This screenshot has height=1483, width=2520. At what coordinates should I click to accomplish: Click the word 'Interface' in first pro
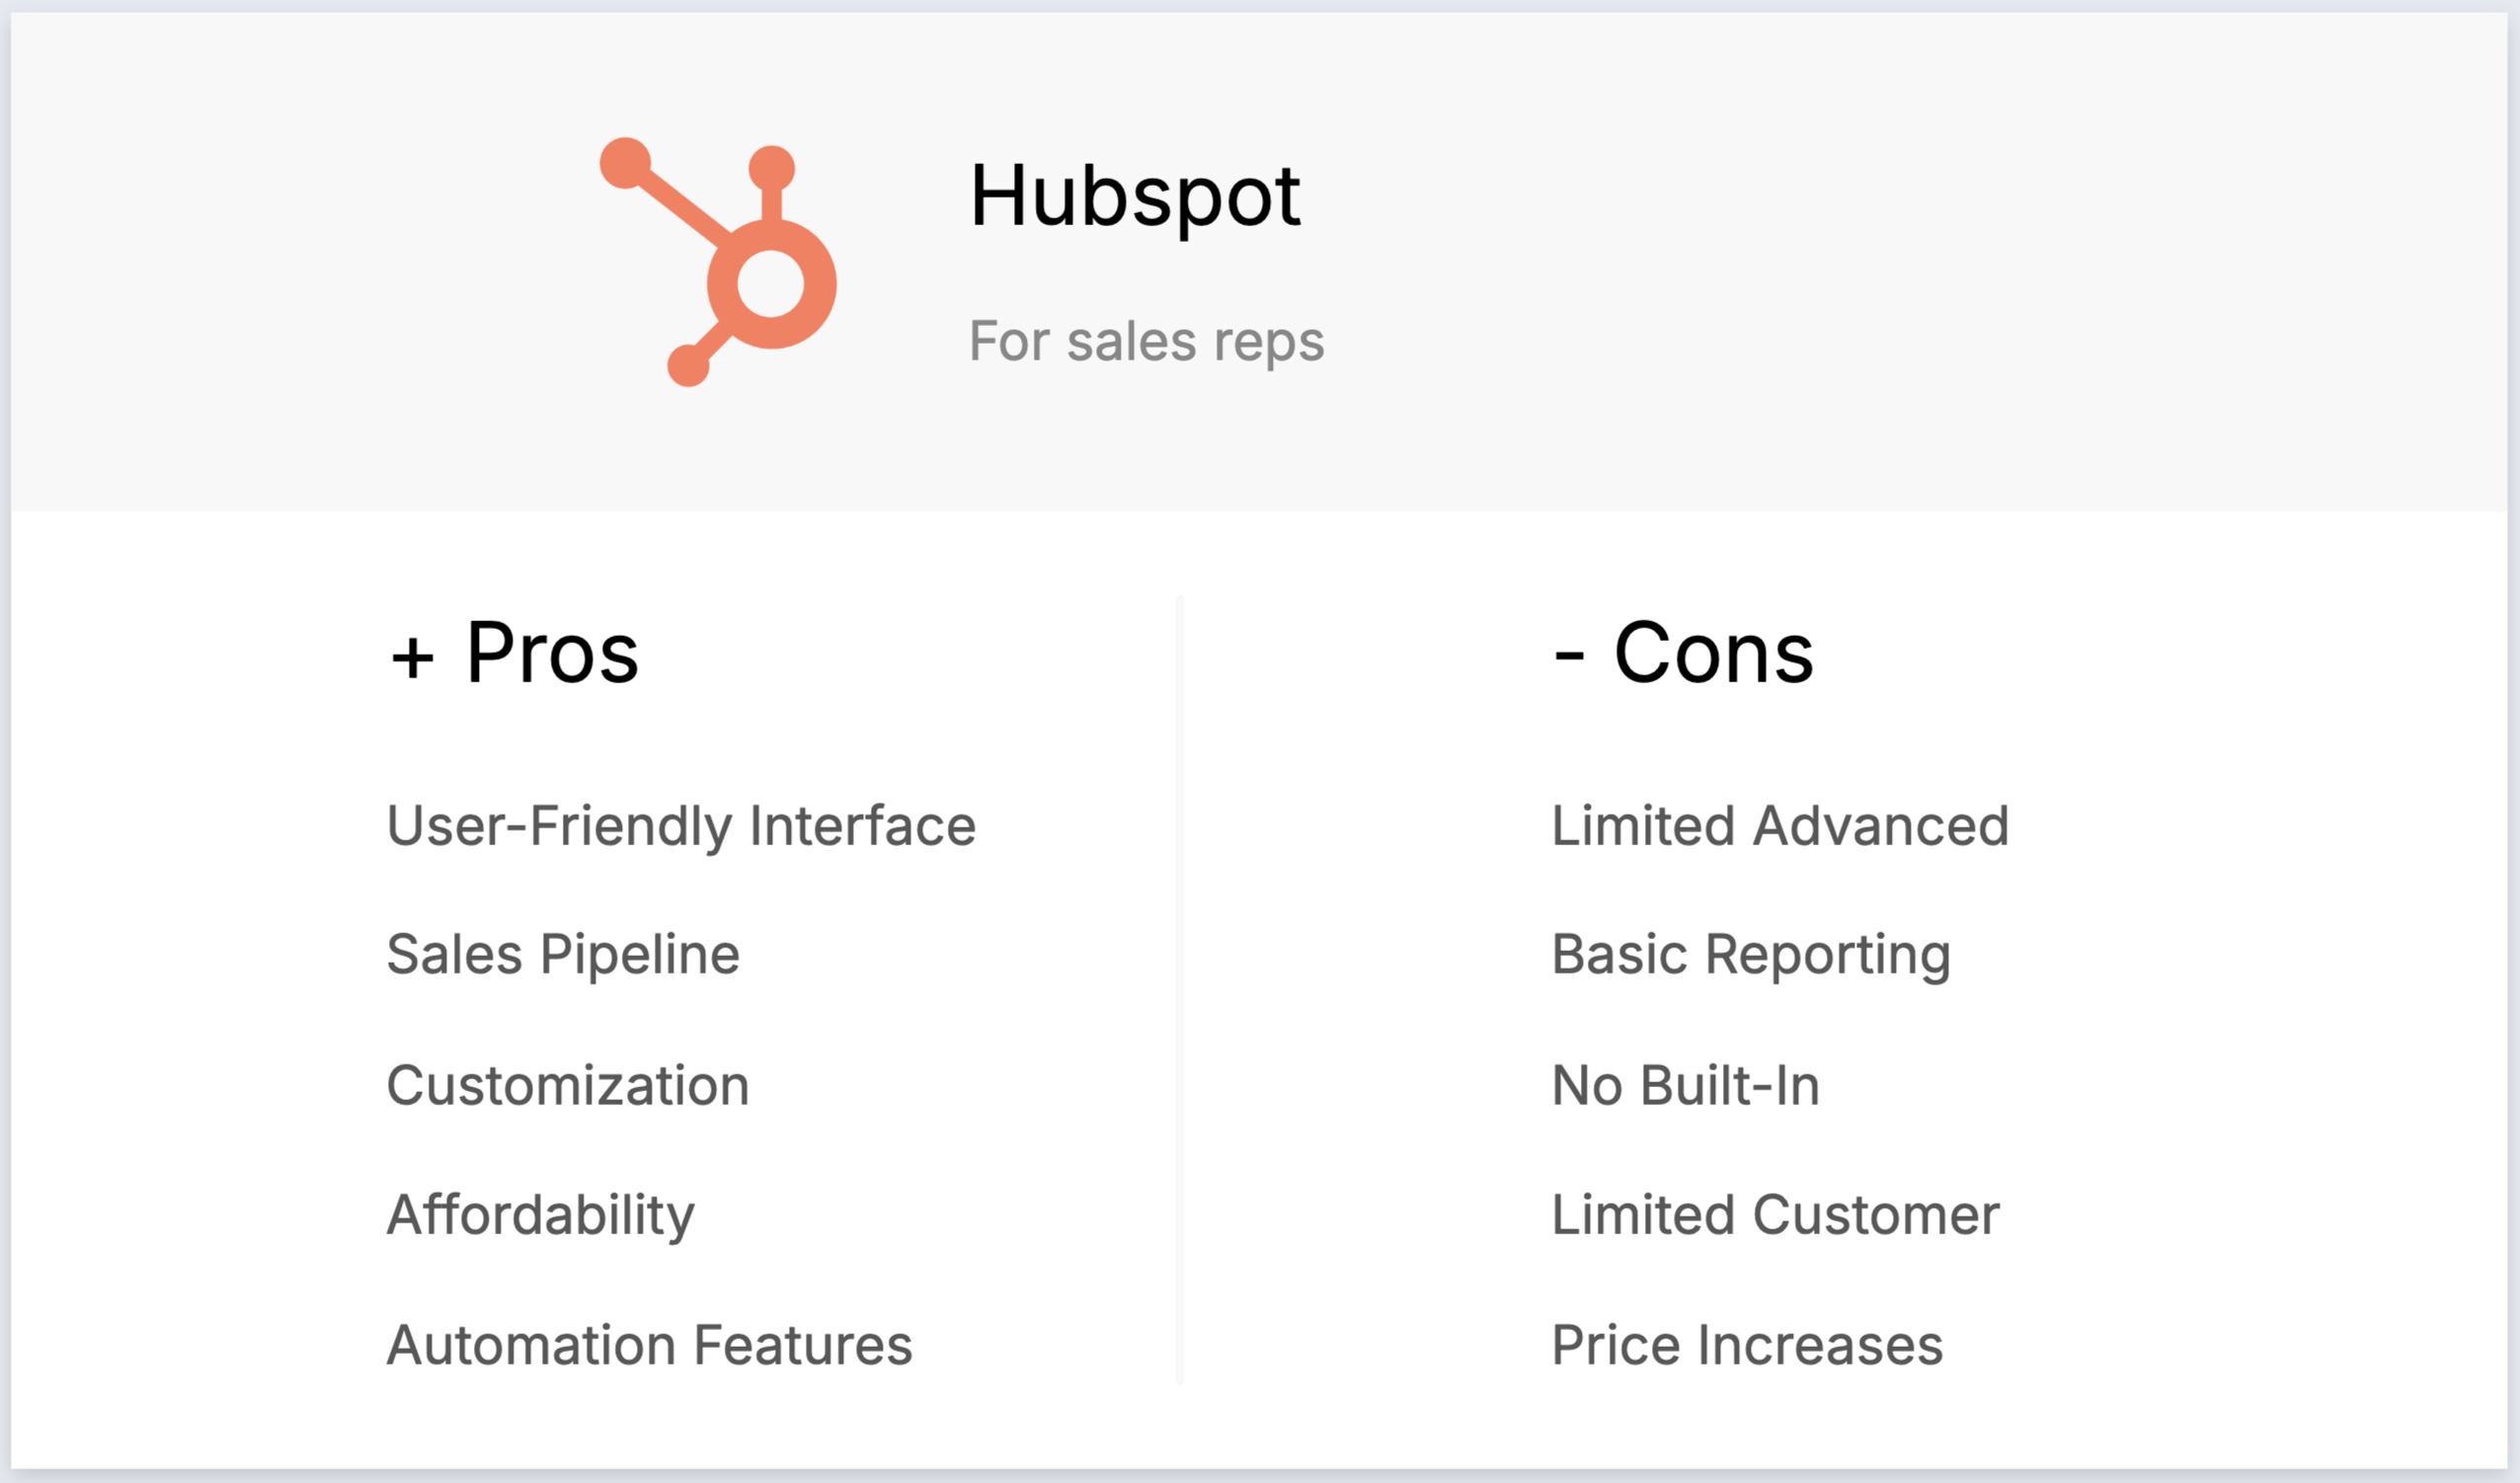(862, 826)
